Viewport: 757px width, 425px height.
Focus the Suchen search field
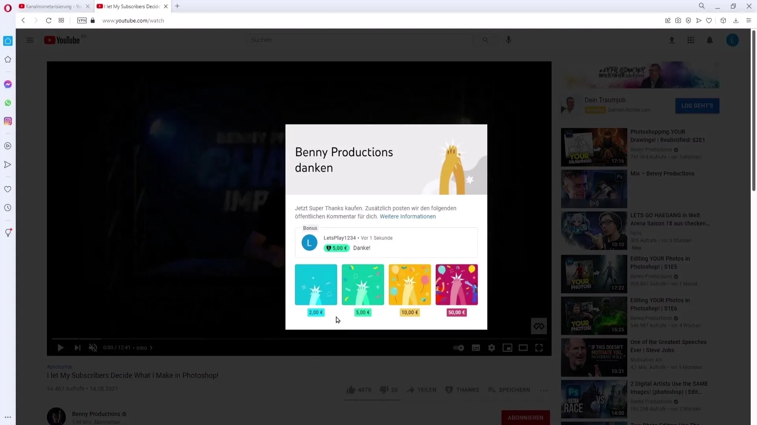tap(359, 40)
